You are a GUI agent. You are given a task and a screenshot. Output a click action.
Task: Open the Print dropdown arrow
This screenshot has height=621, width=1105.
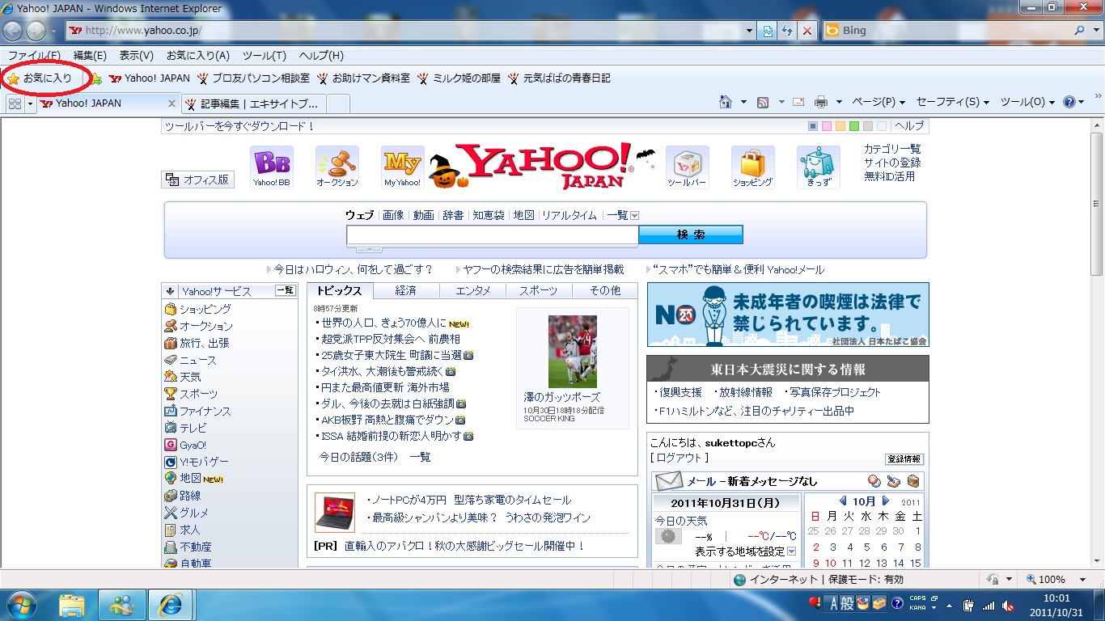839,102
